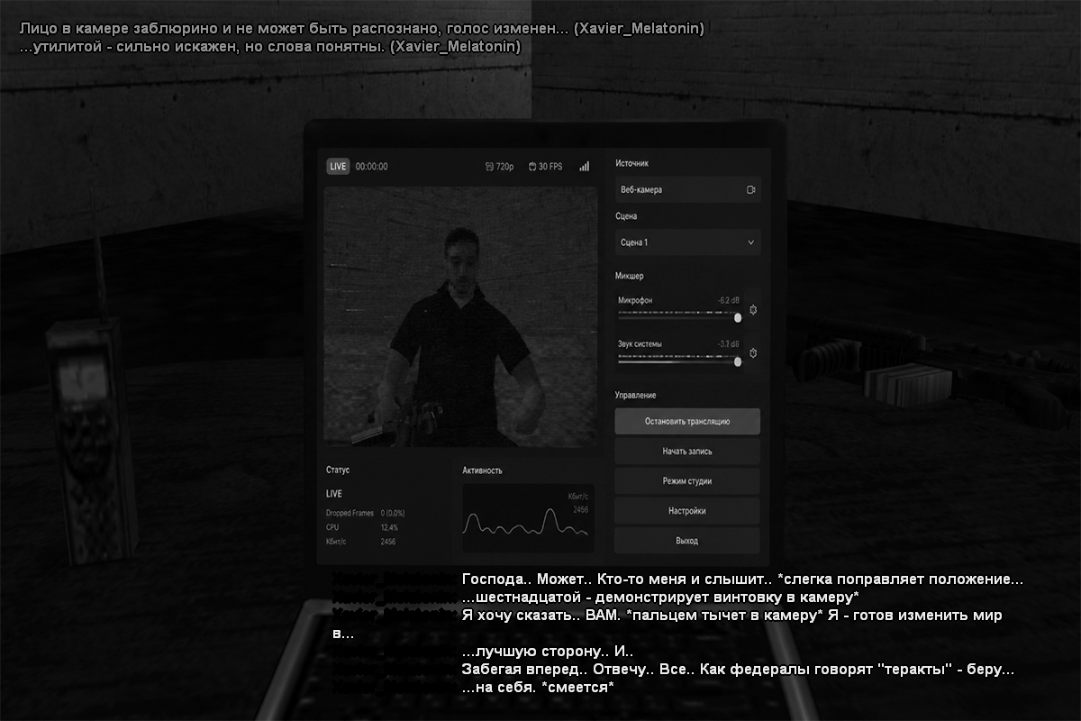Click the Микшер section label
Image resolution: width=1081 pixels, height=721 pixels.
point(630,276)
